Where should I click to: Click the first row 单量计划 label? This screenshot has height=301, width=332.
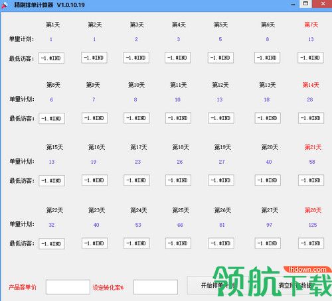point(21,39)
